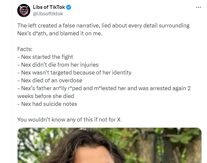This screenshot has height=163, width=207.
Task: Open the three-dot more options menu
Action: [x=199, y=7]
